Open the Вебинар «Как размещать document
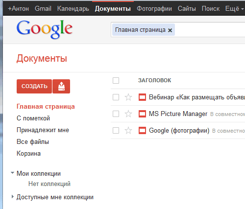The width and height of the screenshot is (245, 209). tap(197, 97)
